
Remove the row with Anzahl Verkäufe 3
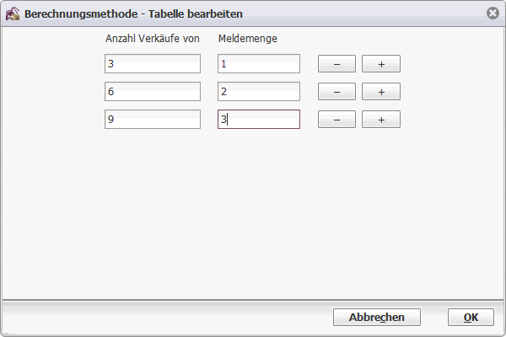pyautogui.click(x=336, y=64)
